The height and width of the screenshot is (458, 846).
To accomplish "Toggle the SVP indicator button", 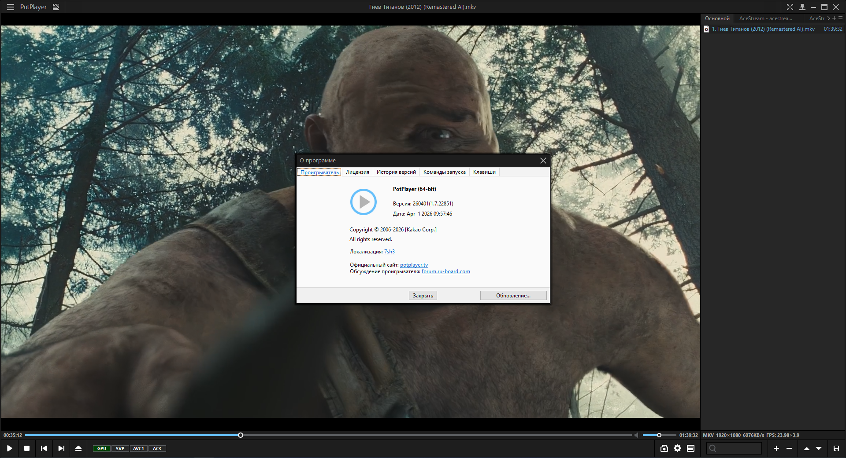I will tap(120, 449).
